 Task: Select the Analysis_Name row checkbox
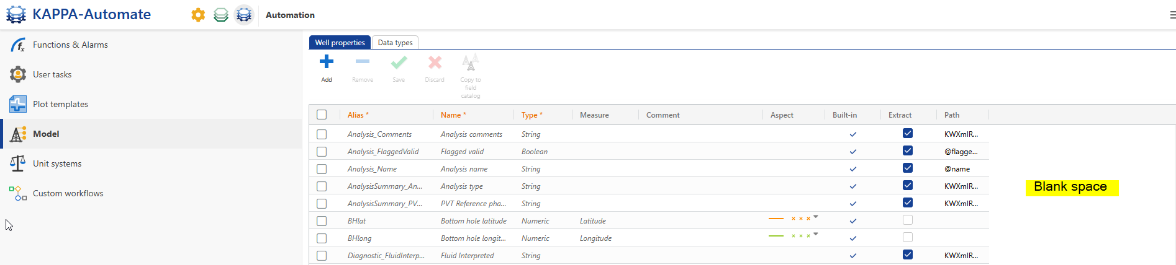[322, 168]
